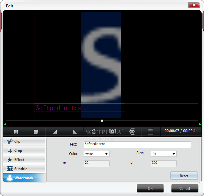
Task: Click the playback progress slider handle
Action: click(x=102, y=121)
